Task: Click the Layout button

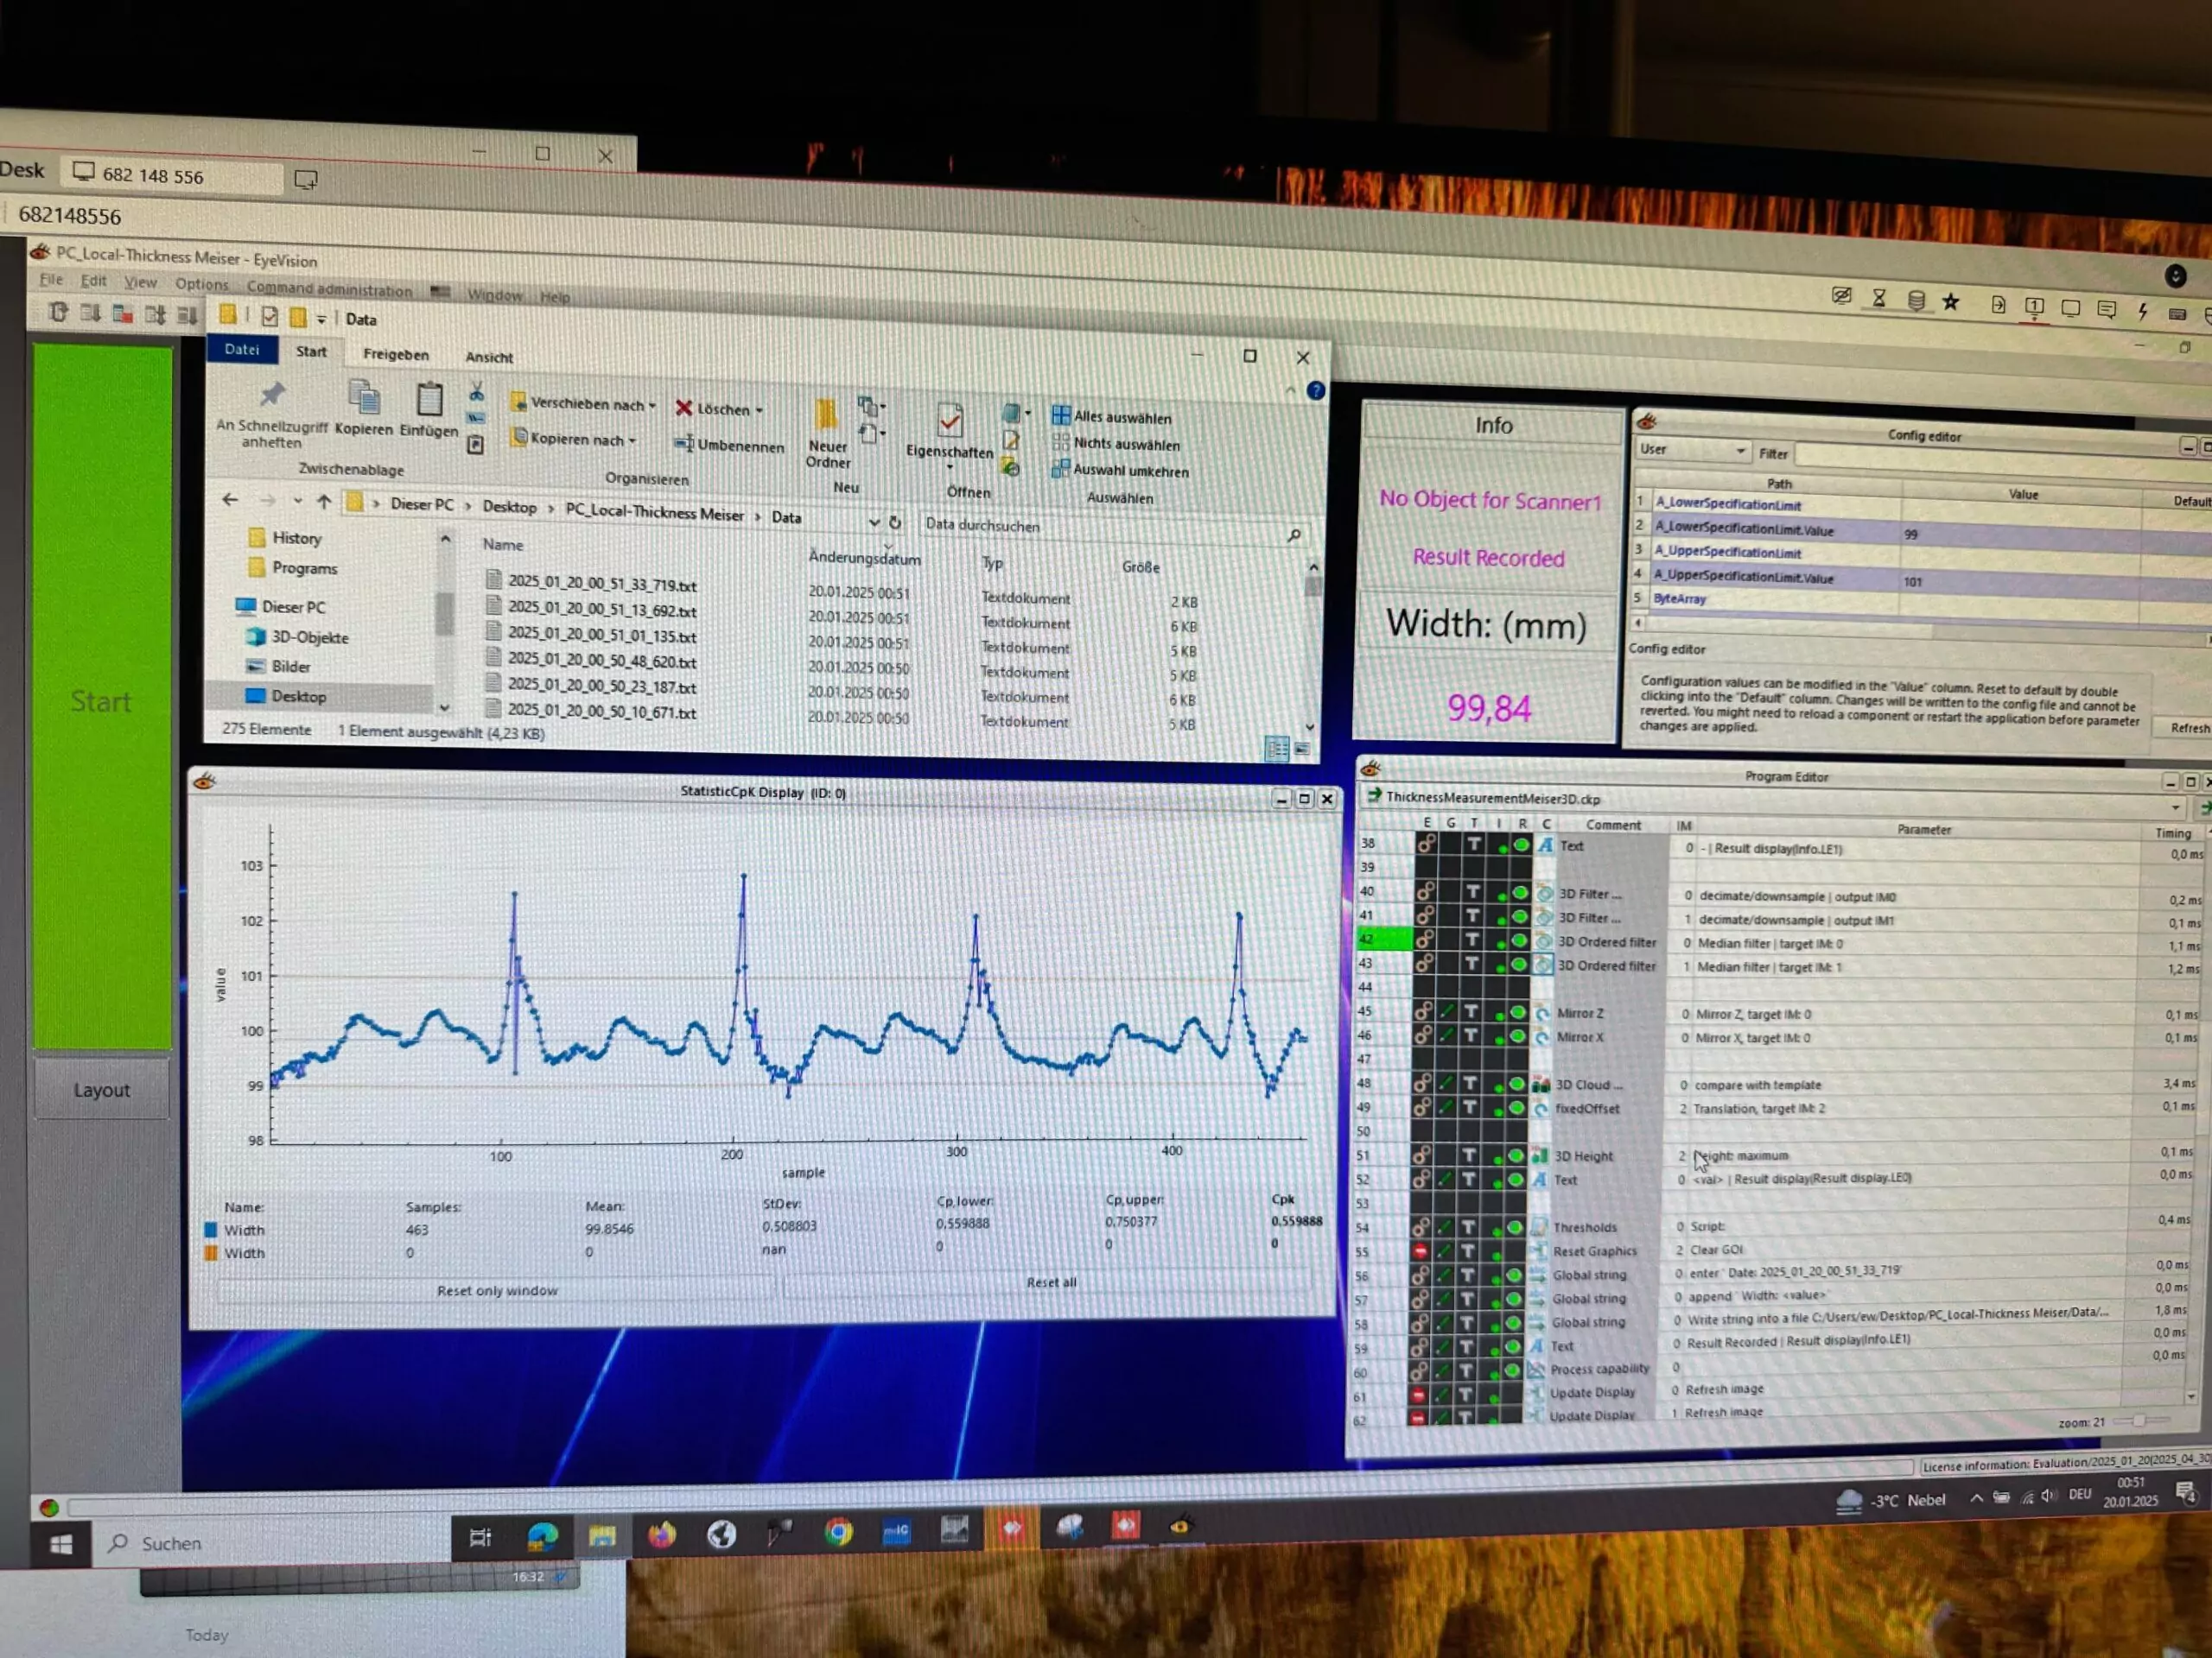Action: (102, 1089)
